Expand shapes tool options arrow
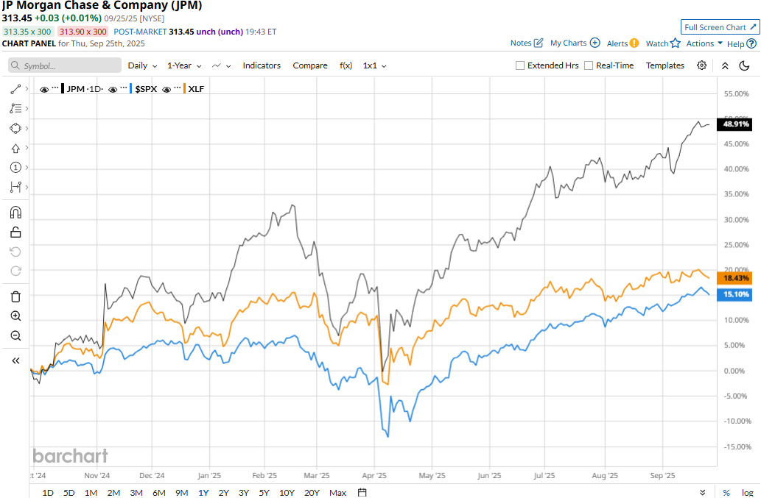 pyautogui.click(x=27, y=129)
